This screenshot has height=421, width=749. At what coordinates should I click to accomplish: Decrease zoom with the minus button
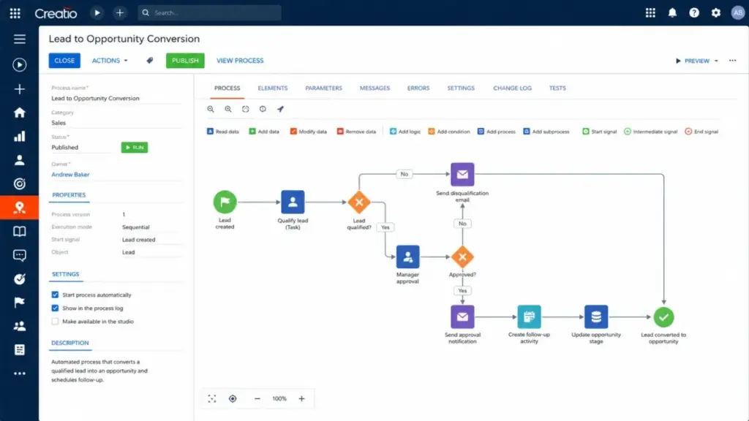(257, 399)
